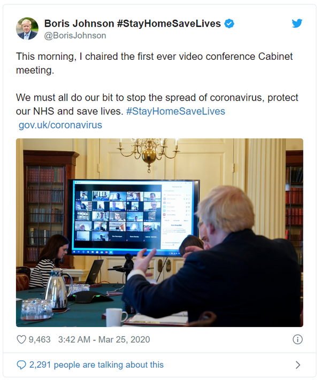Click the second paragraph about protecting NHS
Screen dimensions: 321x380
point(157,104)
